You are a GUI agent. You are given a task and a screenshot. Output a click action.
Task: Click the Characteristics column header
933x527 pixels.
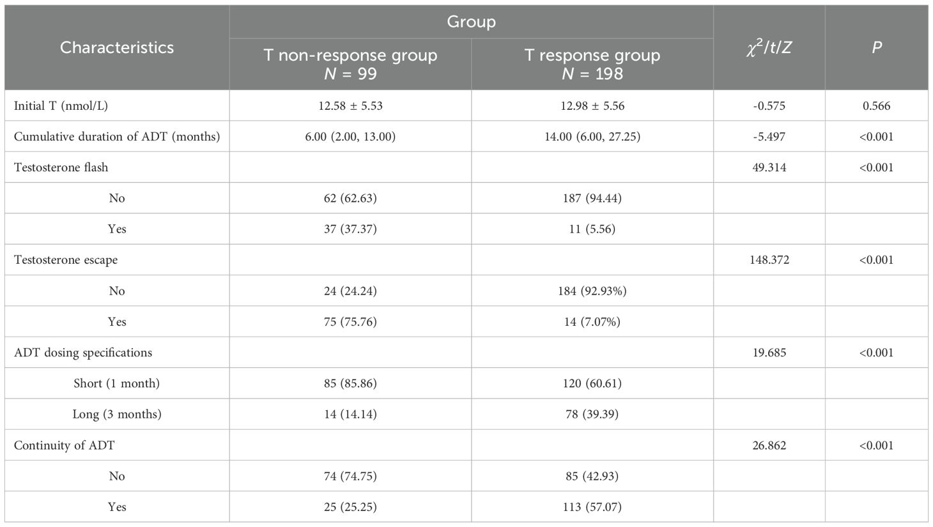117,47
